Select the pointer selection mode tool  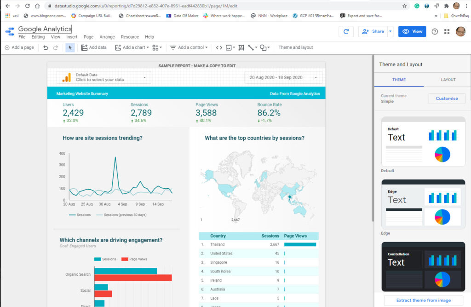pyautogui.click(x=70, y=47)
